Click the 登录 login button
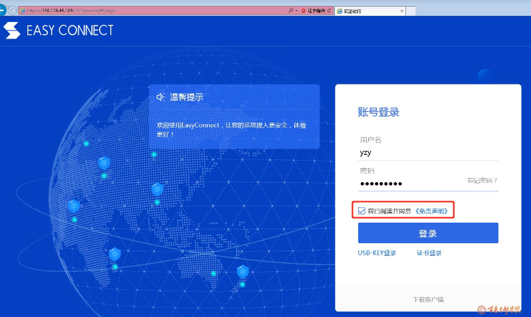The height and width of the screenshot is (317, 531). coord(428,233)
